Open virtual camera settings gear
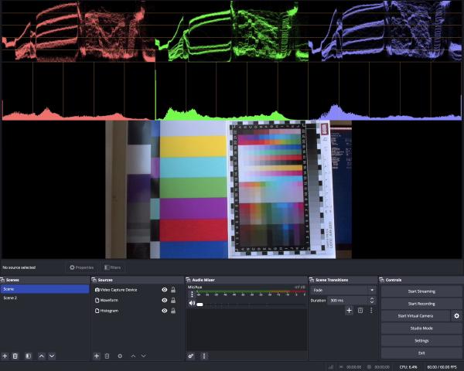464x371 pixels. pos(456,316)
